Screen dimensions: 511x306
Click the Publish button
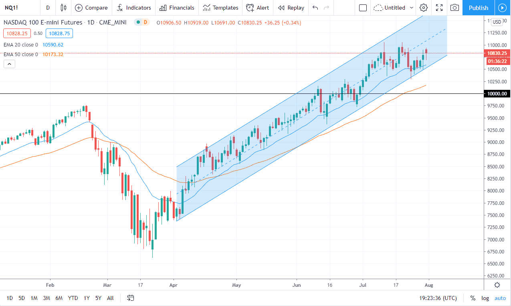click(x=478, y=8)
